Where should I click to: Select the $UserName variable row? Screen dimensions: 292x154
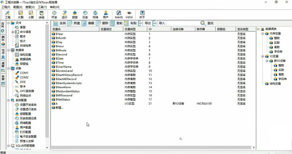(153, 66)
